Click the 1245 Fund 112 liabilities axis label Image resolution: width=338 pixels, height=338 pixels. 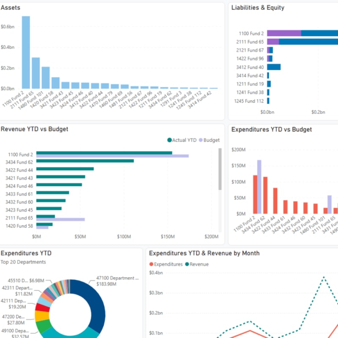(x=249, y=101)
